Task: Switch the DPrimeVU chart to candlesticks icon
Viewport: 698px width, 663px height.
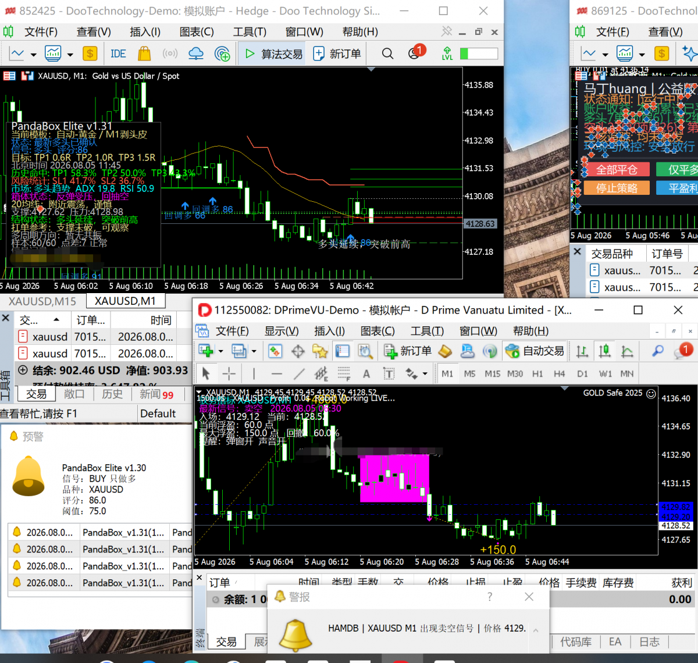Action: (605, 351)
